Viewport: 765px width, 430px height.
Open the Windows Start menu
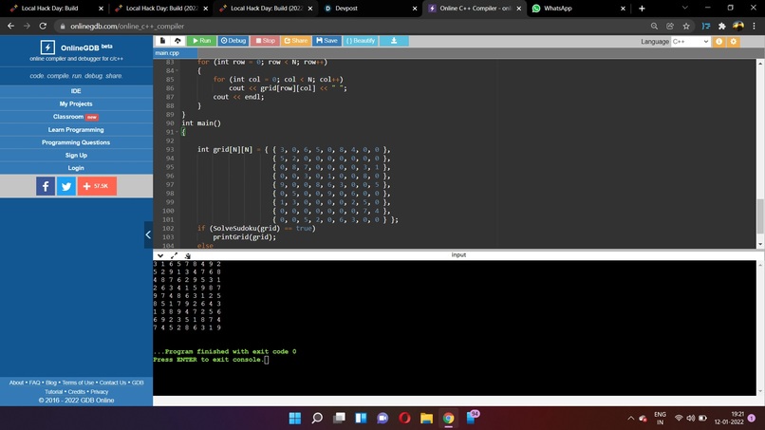pos(295,419)
